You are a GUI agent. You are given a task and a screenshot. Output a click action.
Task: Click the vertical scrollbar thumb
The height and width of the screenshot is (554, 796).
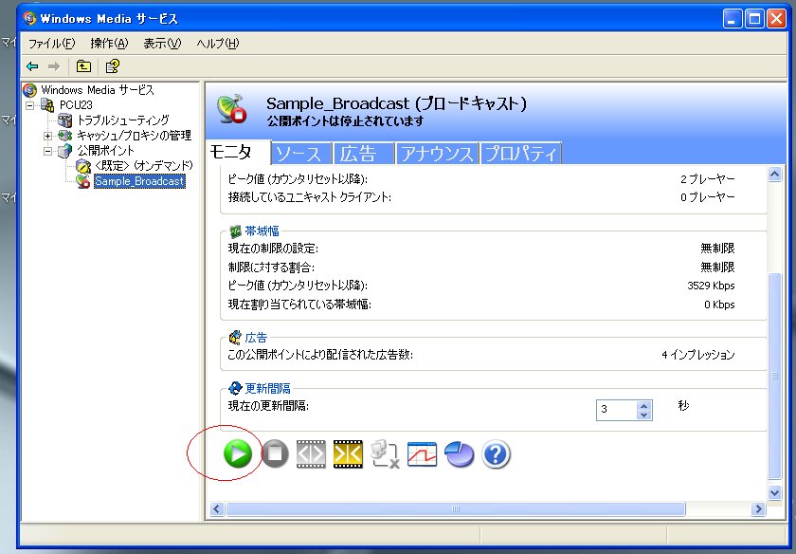(774, 376)
